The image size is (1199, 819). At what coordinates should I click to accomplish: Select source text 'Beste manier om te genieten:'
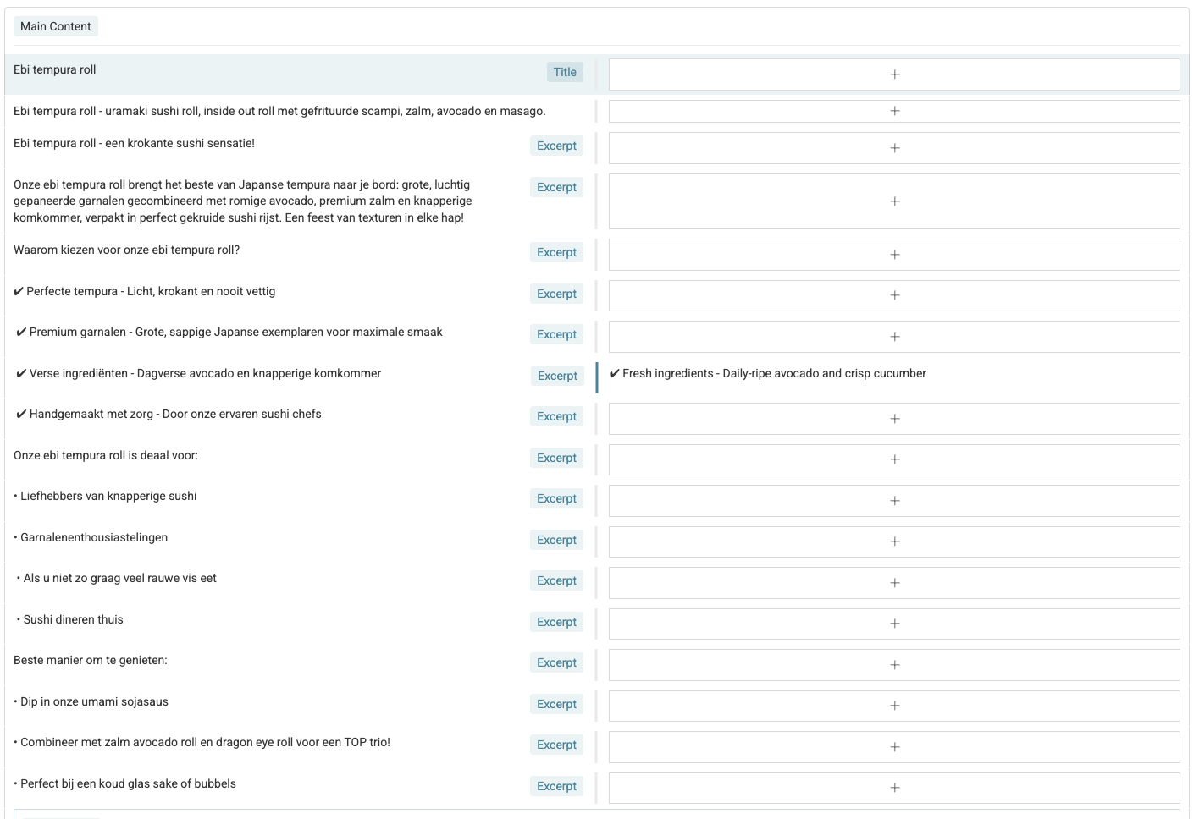[91, 660]
